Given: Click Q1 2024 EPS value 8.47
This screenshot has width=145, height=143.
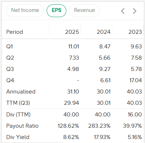Looking at the screenshot, I should coord(105,47).
